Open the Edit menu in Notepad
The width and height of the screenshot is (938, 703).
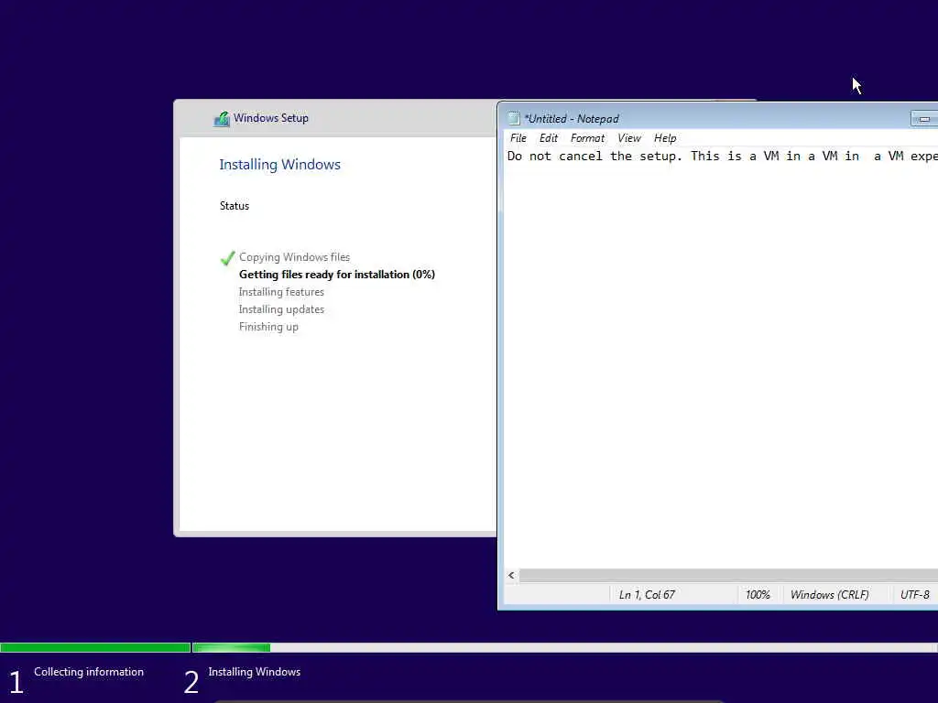click(548, 138)
